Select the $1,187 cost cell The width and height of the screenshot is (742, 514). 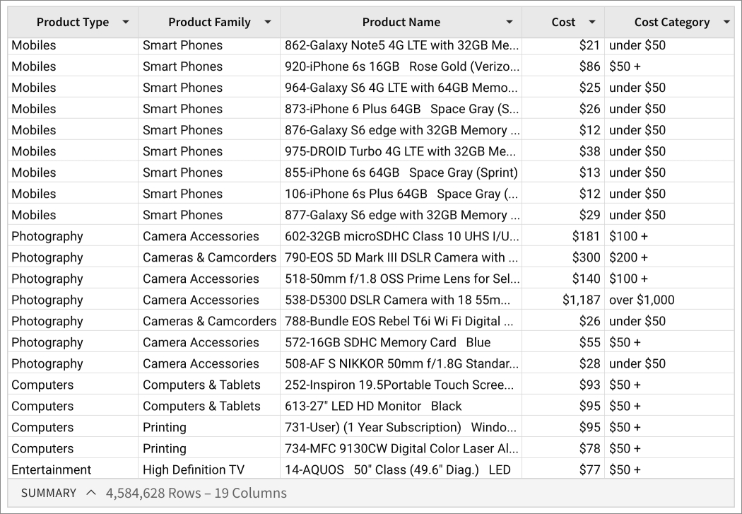(581, 300)
